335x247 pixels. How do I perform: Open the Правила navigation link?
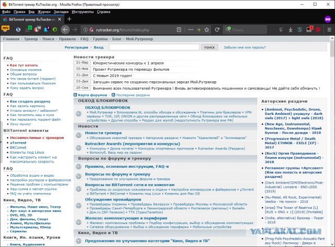click(68, 39)
